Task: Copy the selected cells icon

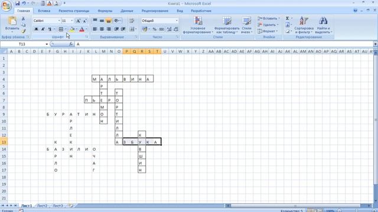Action: (x=24, y=25)
